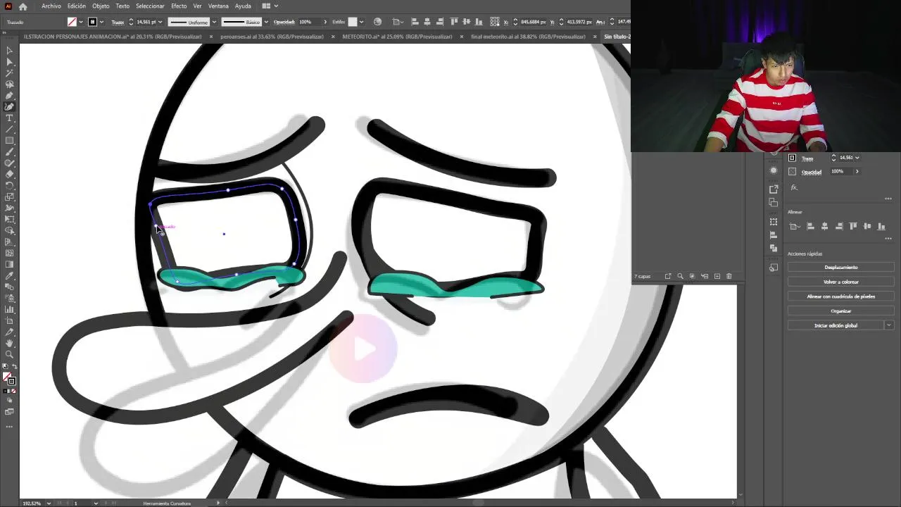Select the Rotate tool
Screen dimensions: 901x507
(9, 186)
